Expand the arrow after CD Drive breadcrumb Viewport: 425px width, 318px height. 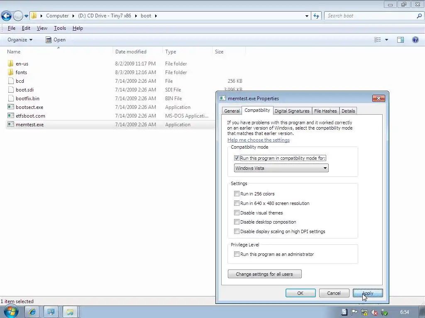pos(136,16)
